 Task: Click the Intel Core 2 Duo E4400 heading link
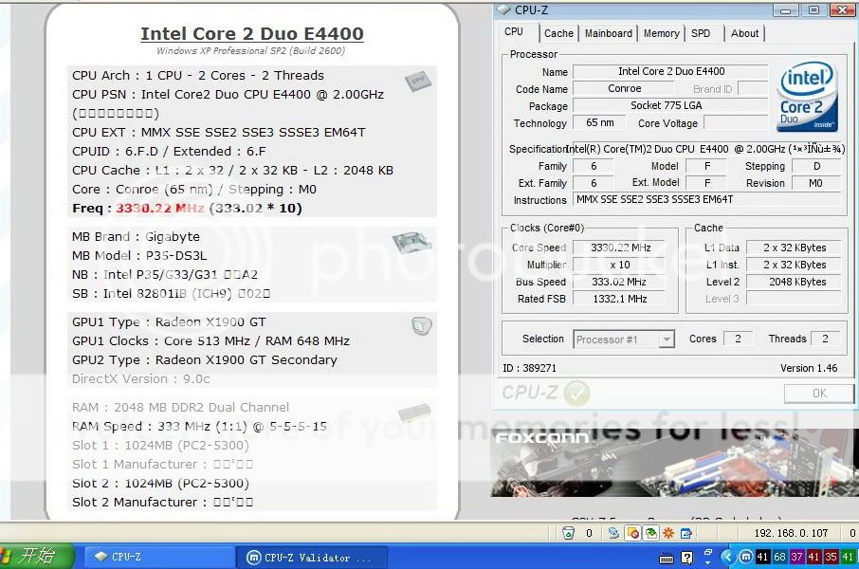pyautogui.click(x=252, y=33)
